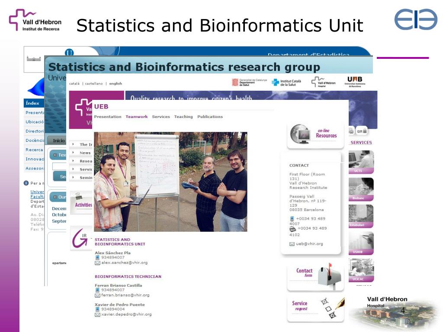The height and width of the screenshot is (332, 443).
Task: Open the Estabulari service thumbnail
Action: coord(361,216)
